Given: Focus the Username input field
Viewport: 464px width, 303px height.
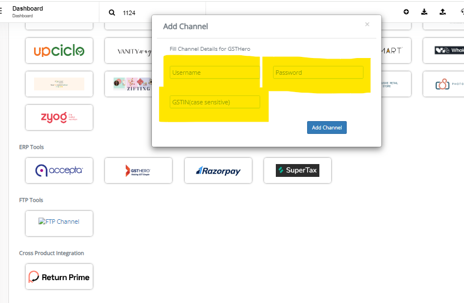Looking at the screenshot, I should pyautogui.click(x=215, y=73).
